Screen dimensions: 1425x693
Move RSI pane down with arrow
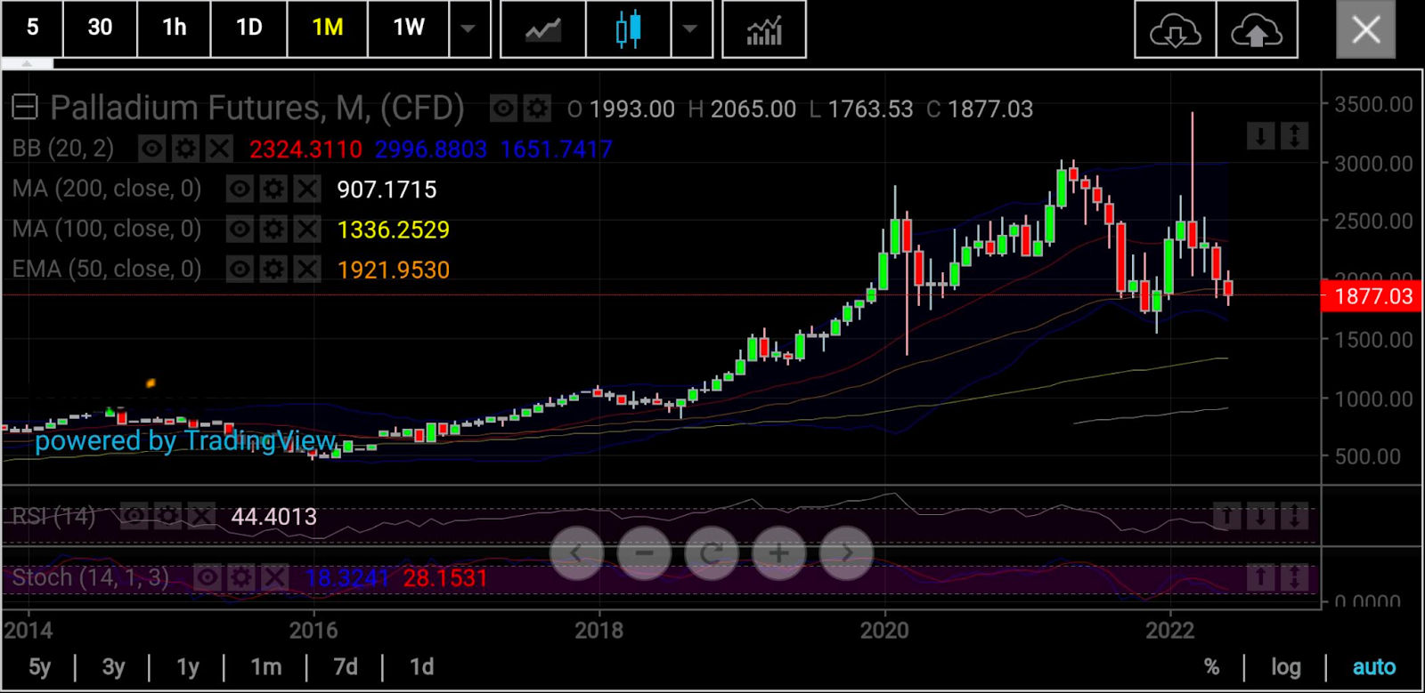point(1260,516)
